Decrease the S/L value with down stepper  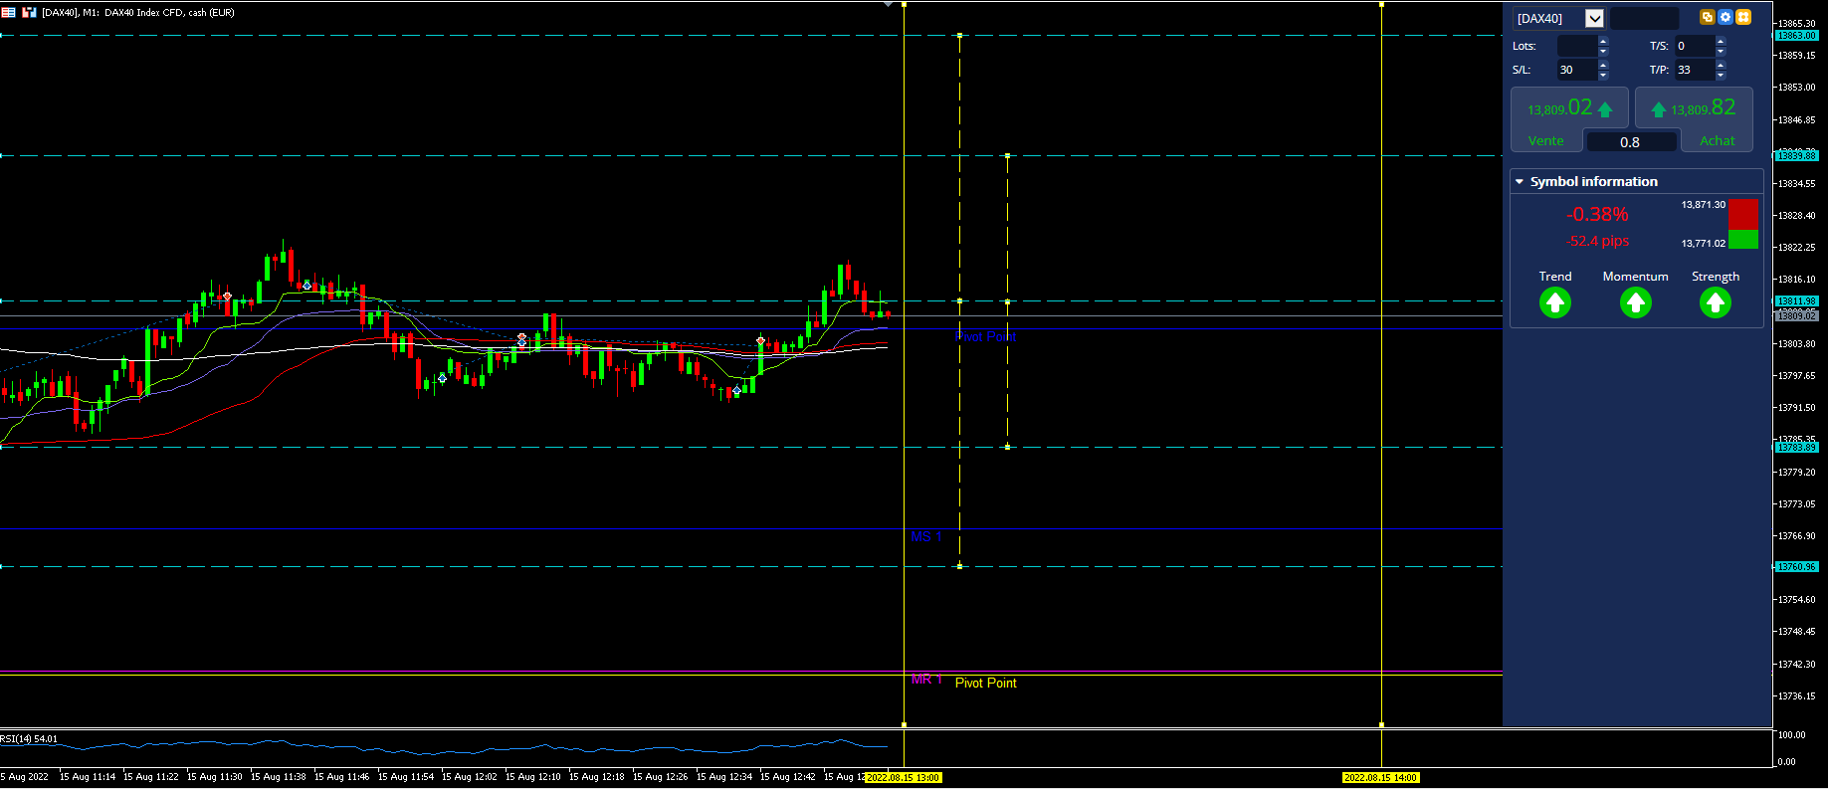pyautogui.click(x=1603, y=75)
